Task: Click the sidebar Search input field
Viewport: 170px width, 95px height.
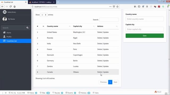Action: click(x=13, y=28)
